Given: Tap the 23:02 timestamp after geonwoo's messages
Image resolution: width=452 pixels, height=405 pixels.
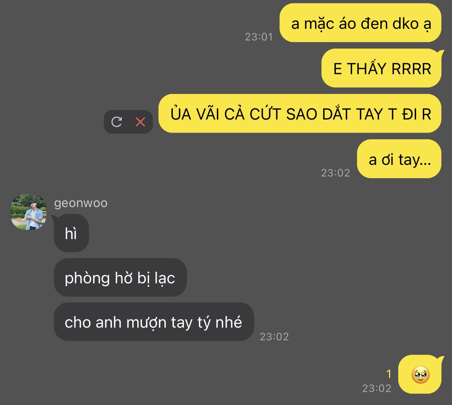Looking at the screenshot, I should click(274, 336).
